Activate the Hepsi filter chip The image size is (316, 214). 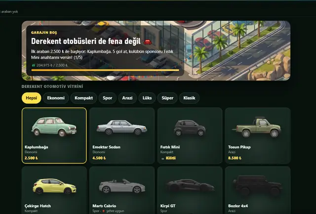[32, 98]
